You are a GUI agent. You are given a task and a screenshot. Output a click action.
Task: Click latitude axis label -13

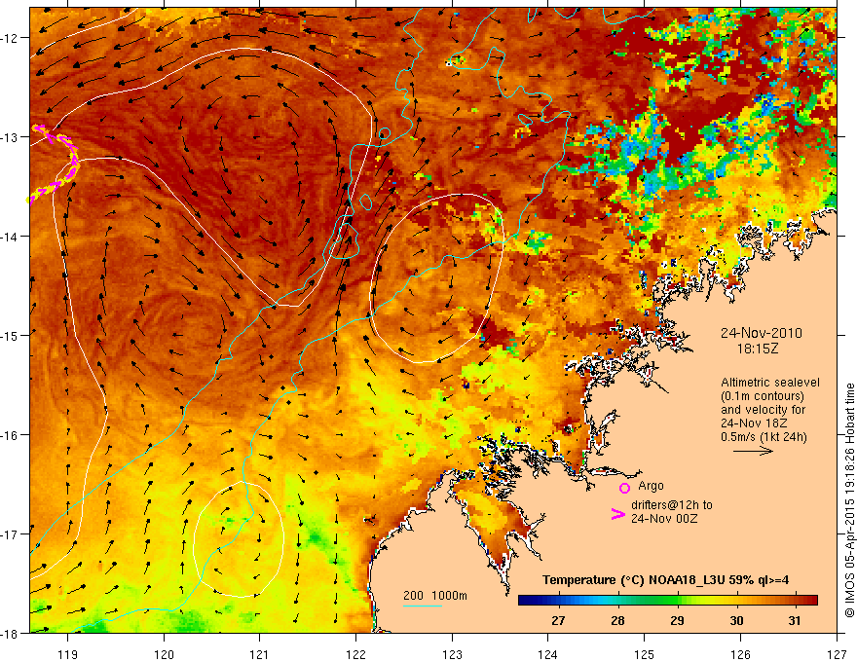11,137
